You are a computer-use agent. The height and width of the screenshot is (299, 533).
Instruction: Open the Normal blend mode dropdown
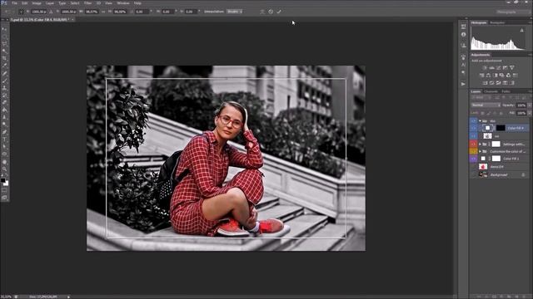[x=486, y=105]
